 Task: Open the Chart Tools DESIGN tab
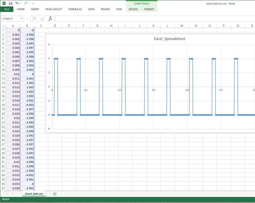[133, 9]
